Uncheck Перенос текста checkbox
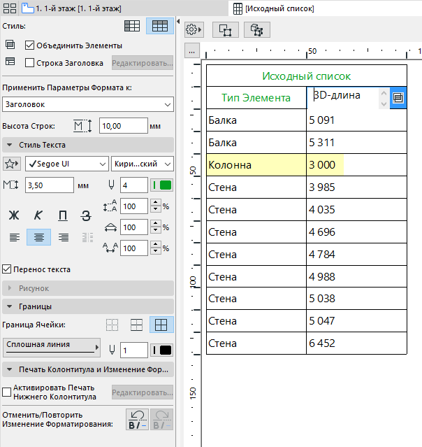Image resolution: width=422 pixels, height=447 pixels. tap(7, 269)
